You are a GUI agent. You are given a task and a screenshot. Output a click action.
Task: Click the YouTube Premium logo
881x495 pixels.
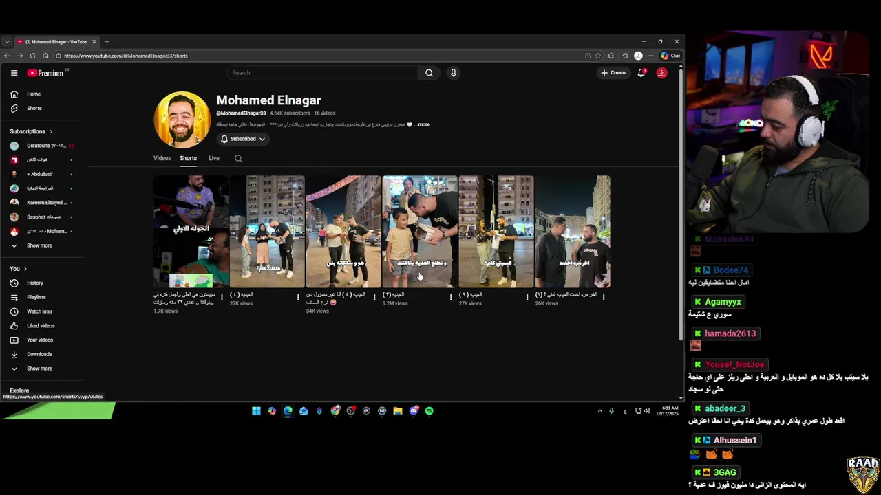pos(47,73)
